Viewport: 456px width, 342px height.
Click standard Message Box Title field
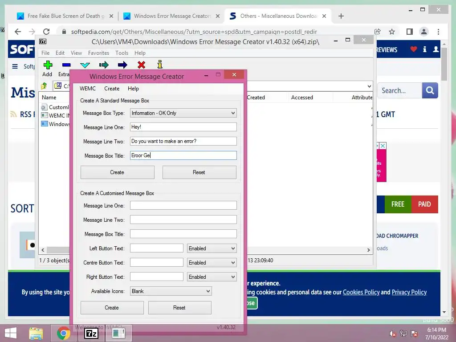coord(183,155)
